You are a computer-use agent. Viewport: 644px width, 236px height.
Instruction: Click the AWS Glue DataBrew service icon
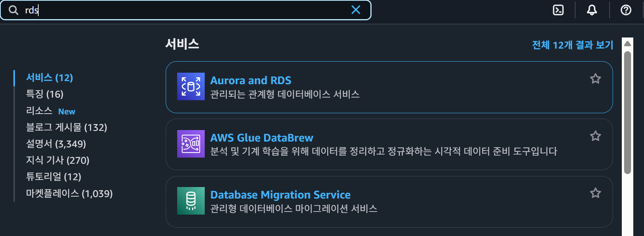(191, 144)
